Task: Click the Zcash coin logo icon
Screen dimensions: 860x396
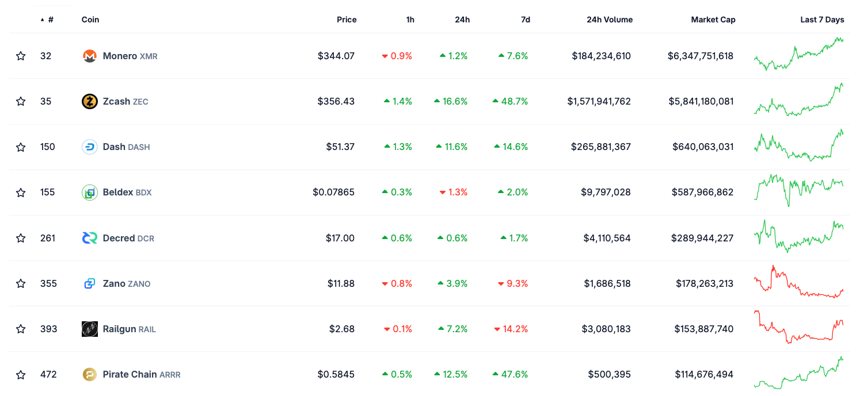Action: click(89, 102)
